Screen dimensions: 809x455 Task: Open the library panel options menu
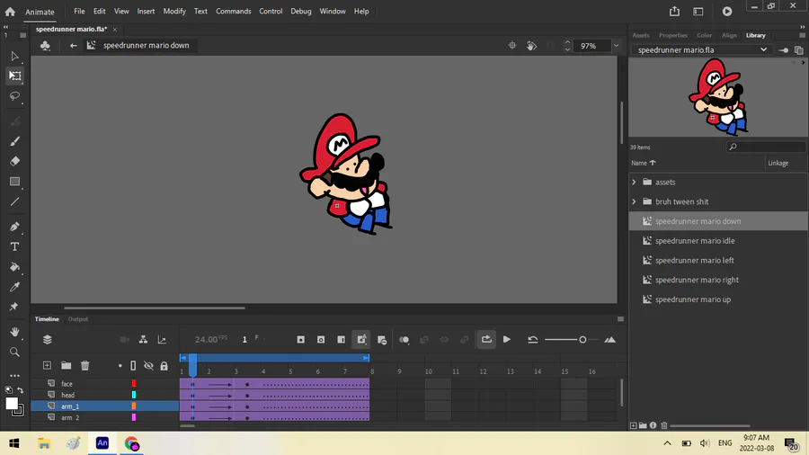802,35
